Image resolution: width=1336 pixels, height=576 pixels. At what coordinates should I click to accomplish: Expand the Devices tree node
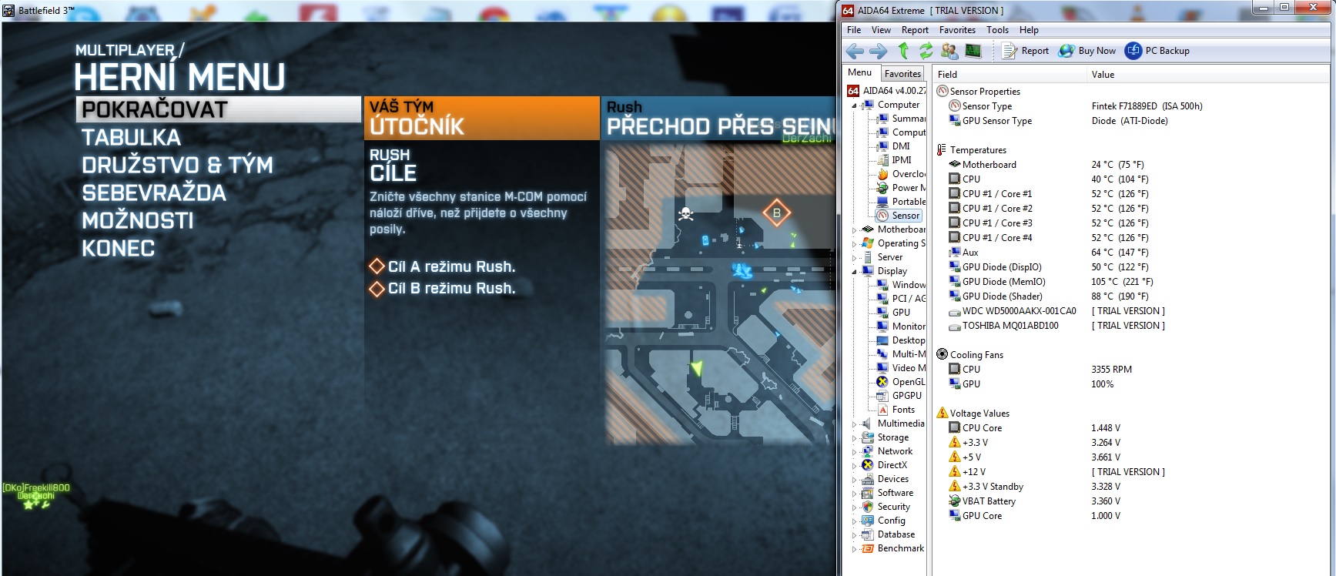click(x=854, y=480)
